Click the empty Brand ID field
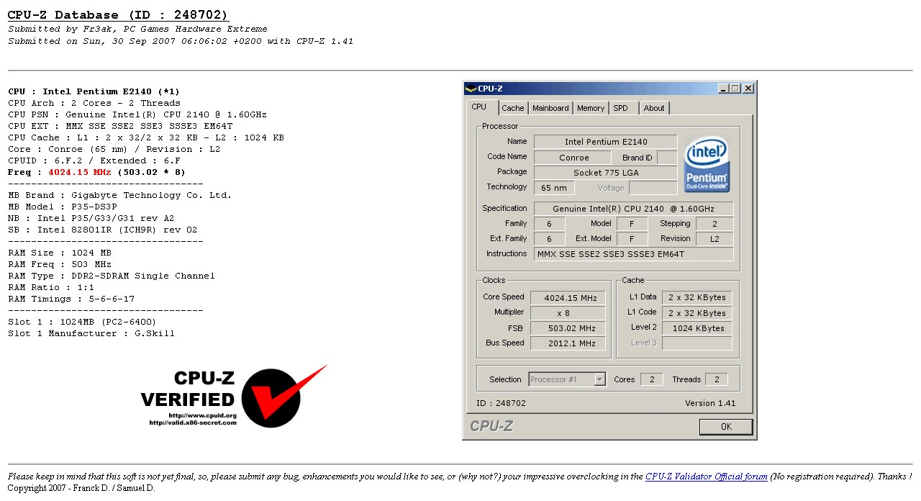Viewport: 921px width, 501px height. tap(667, 158)
